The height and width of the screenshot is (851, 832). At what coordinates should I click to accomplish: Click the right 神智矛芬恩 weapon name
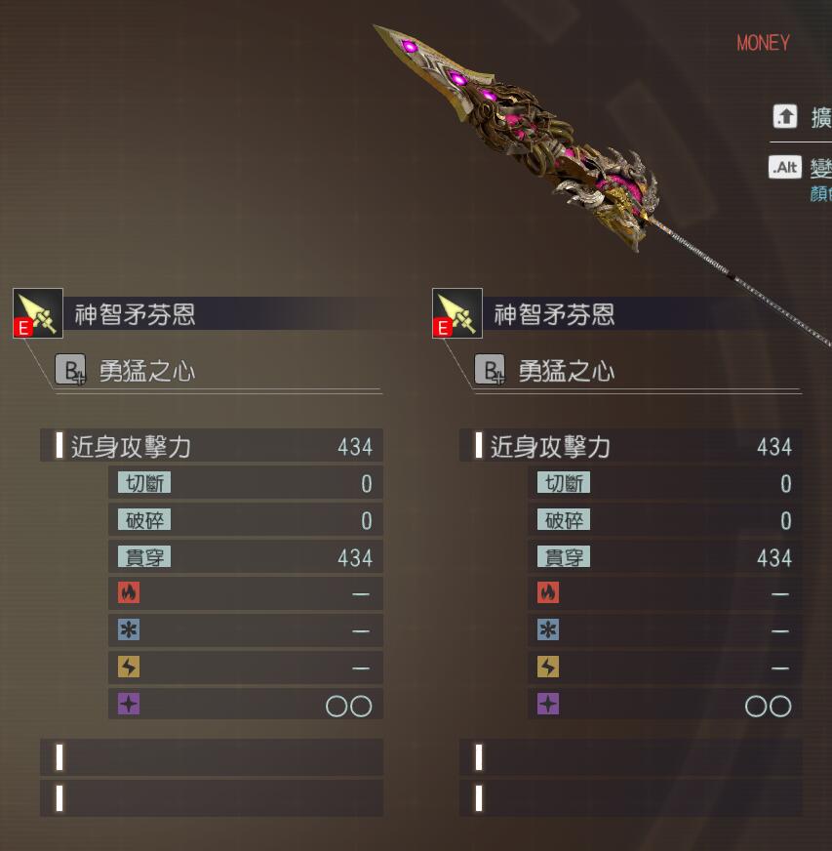pyautogui.click(x=554, y=314)
